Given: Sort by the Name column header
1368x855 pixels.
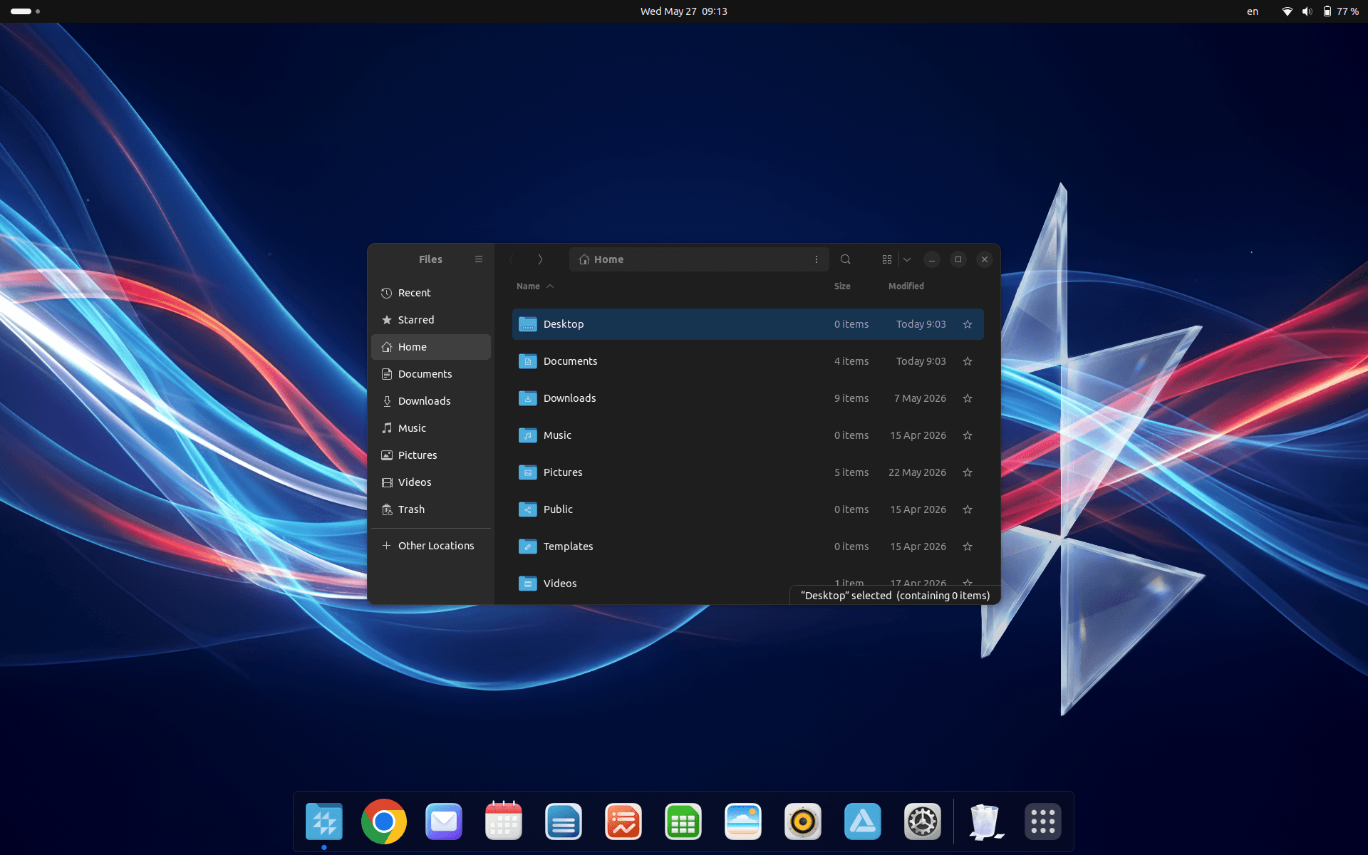Looking at the screenshot, I should pos(534,286).
